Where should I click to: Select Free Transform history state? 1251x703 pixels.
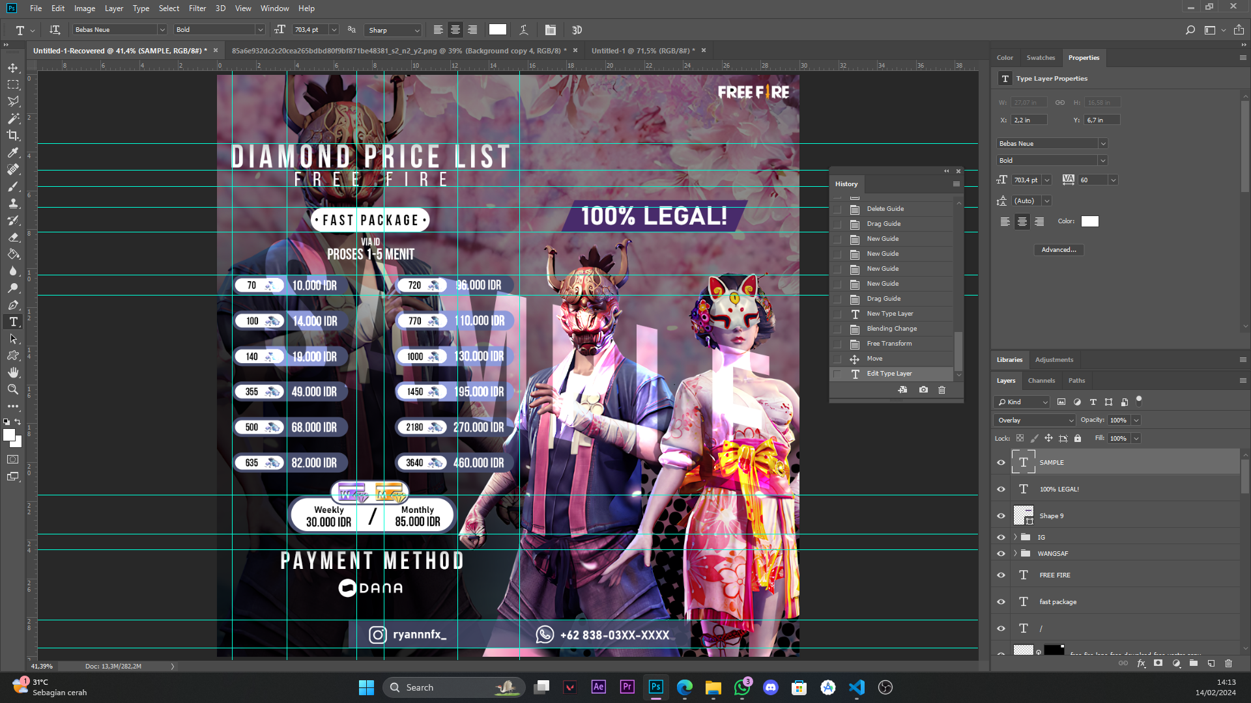coord(889,344)
